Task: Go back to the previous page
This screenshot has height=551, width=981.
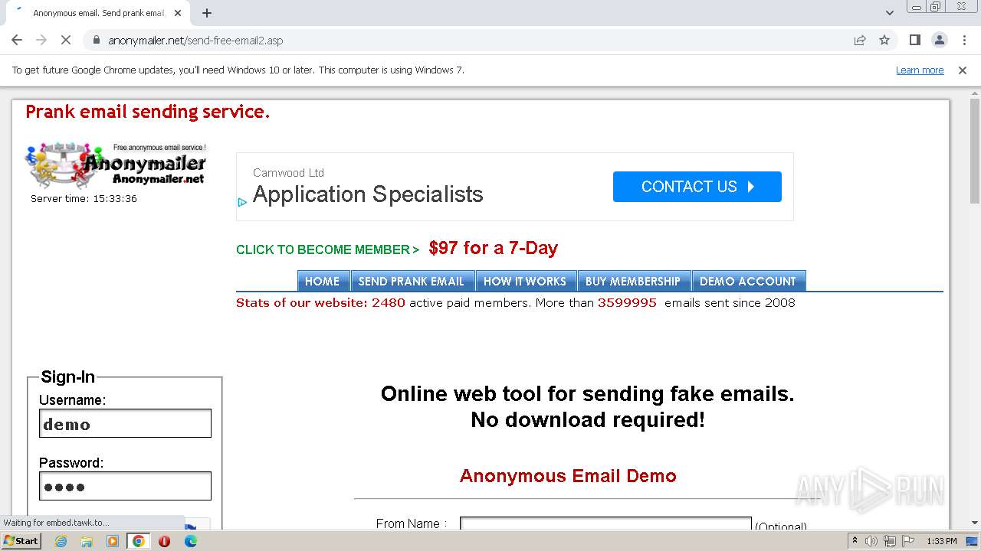Action: pyautogui.click(x=17, y=40)
